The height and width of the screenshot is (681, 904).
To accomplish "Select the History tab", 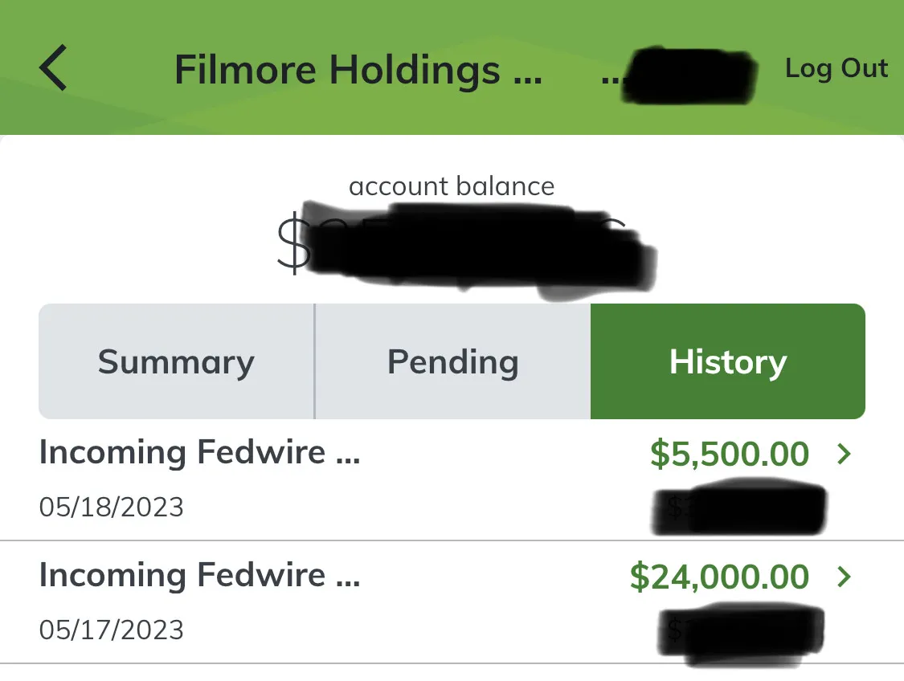I will (727, 361).
